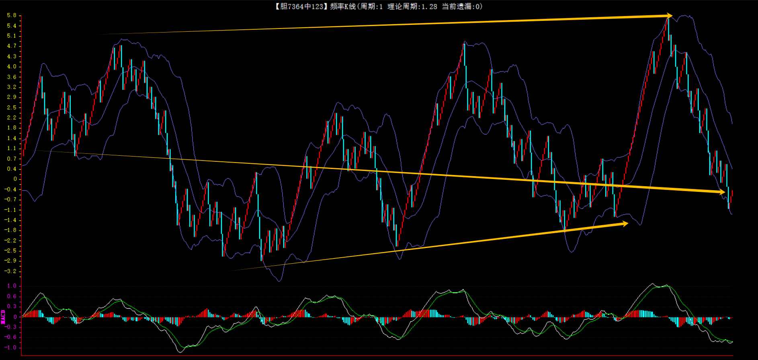This screenshot has height=360, width=758.
Task: Click the 0.3 value on the MACD axis
Action: point(12,307)
